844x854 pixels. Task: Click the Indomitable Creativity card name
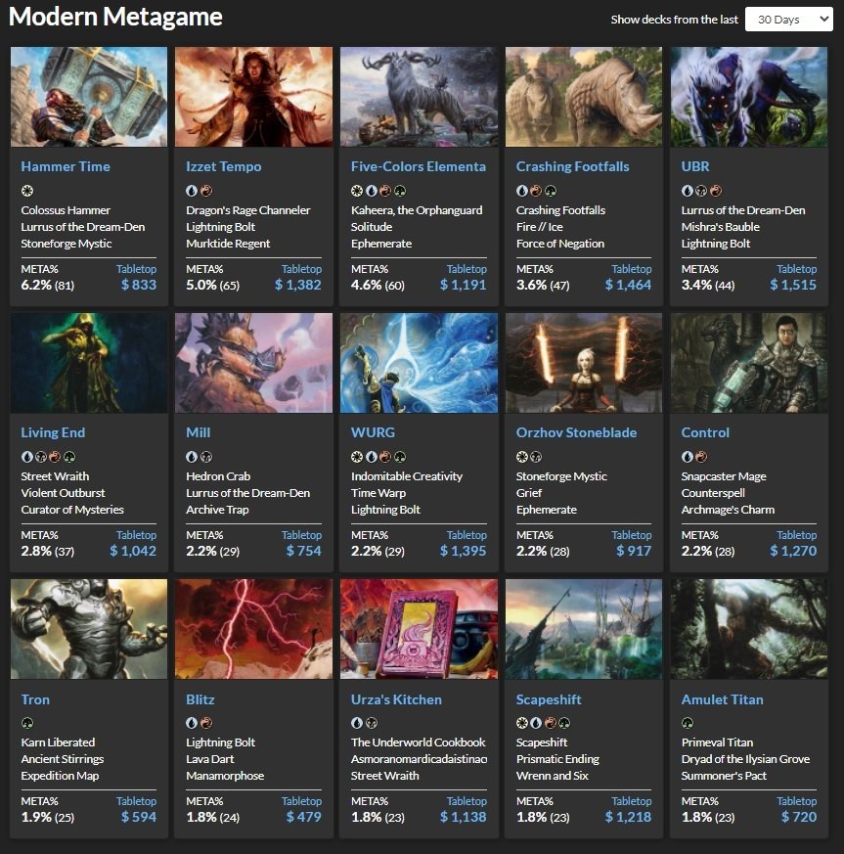406,476
